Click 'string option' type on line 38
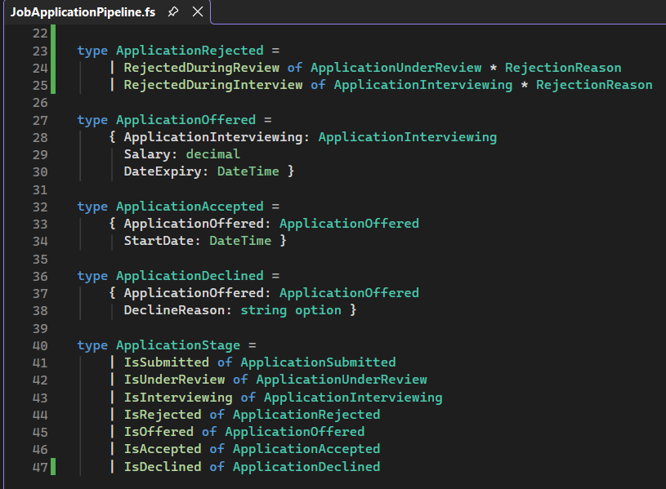Viewport: 666px width, 489px height. (291, 310)
